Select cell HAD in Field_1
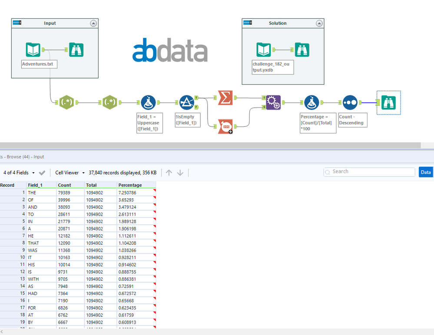 (x=42, y=293)
